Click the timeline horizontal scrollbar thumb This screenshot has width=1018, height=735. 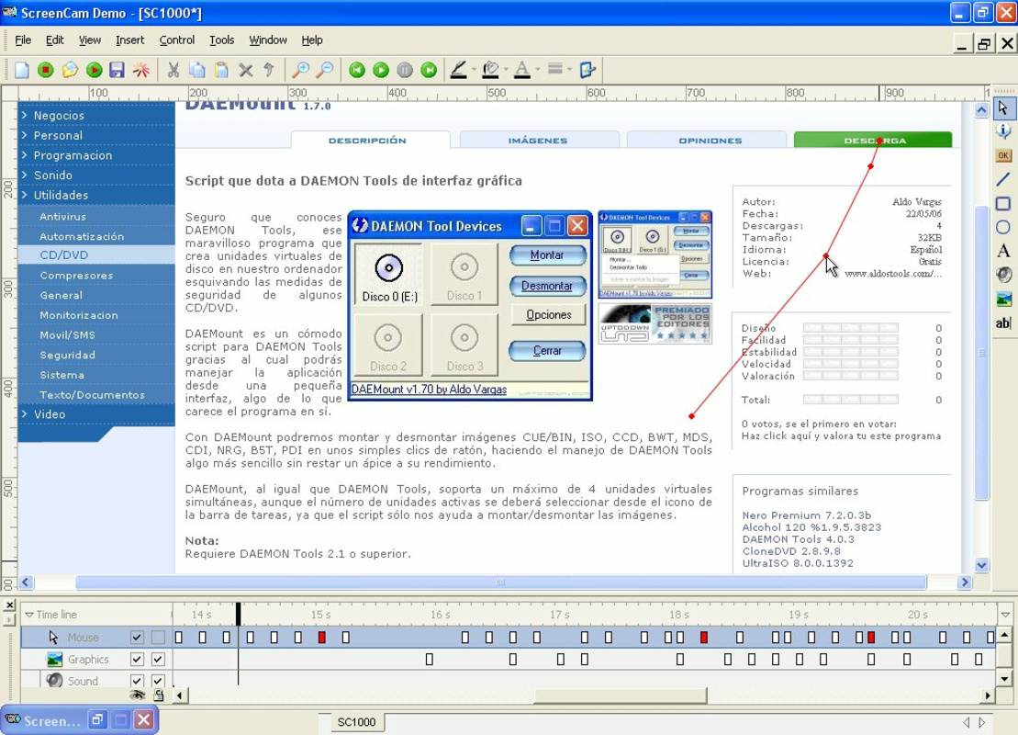coord(620,695)
